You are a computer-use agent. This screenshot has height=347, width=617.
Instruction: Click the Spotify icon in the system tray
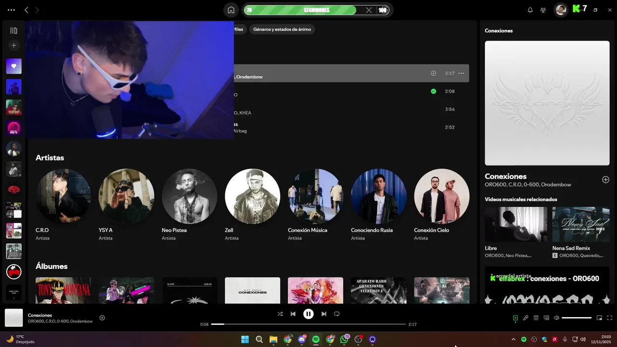point(524,339)
